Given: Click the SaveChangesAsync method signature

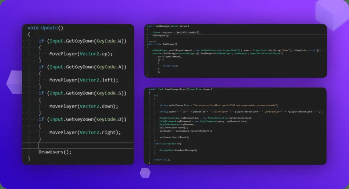Looking at the screenshot, I should point(180,89).
